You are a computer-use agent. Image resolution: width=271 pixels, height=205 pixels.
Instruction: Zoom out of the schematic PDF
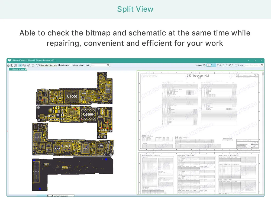[223, 65]
